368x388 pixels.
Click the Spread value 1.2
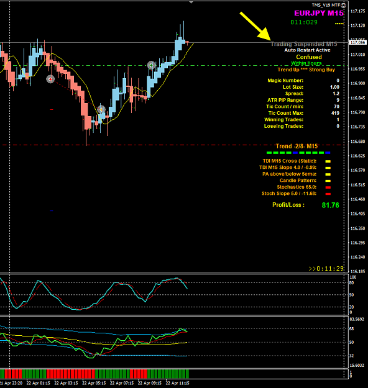(x=336, y=94)
